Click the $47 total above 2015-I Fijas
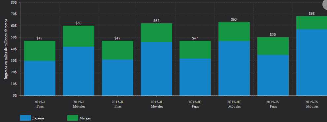 (39, 38)
